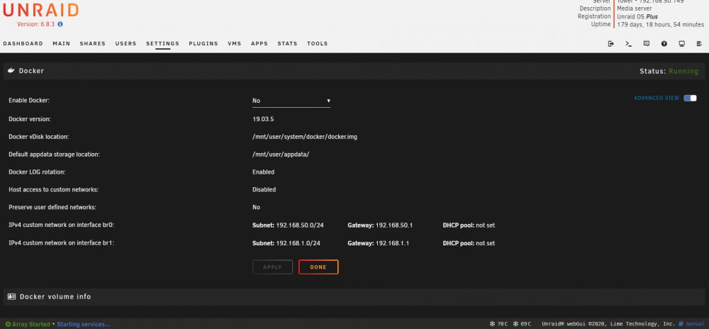Open the Enable Docker dropdown
Viewport: 709px width, 329px height.
291,101
